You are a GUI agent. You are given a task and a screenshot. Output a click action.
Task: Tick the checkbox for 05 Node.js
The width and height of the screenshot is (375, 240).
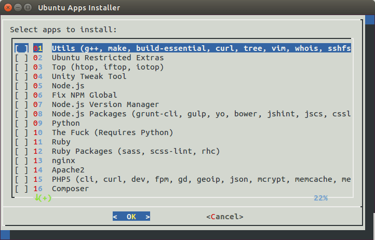coord(21,86)
